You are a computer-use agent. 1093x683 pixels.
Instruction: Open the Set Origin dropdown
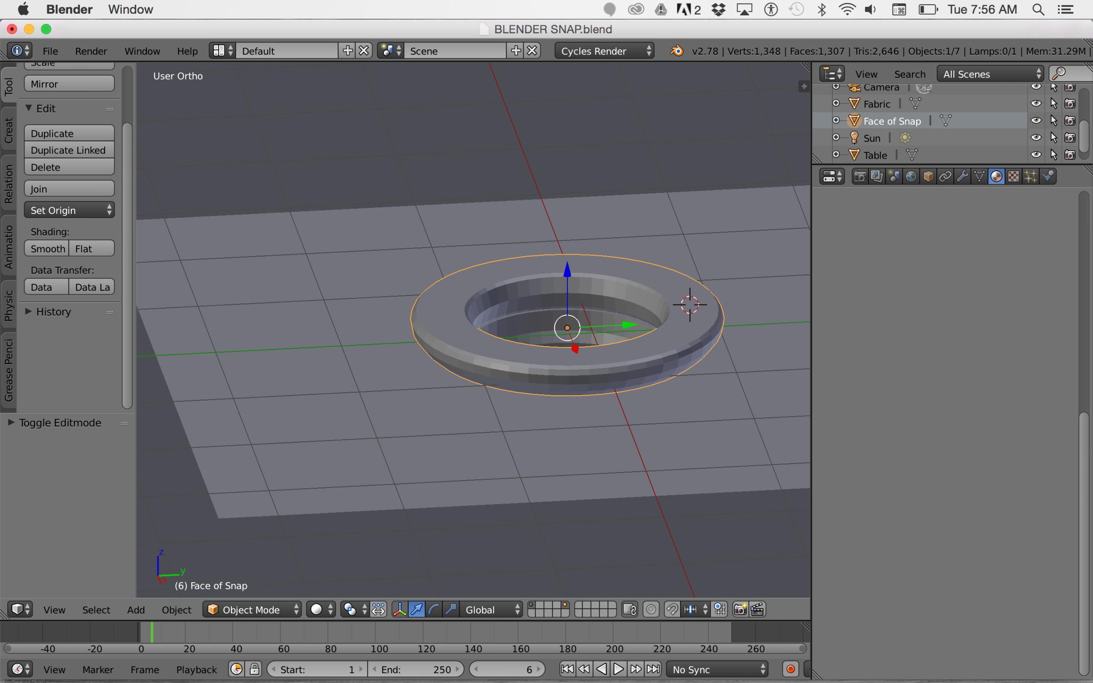(69, 210)
